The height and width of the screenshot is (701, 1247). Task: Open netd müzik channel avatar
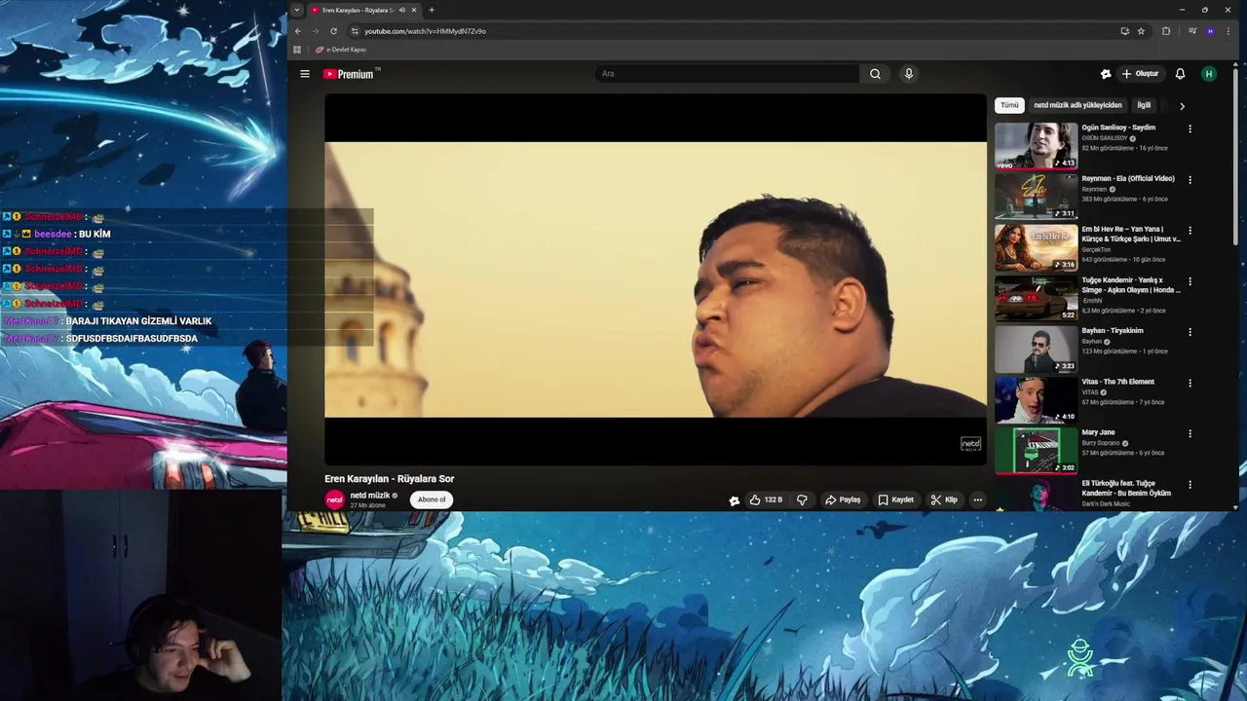334,499
